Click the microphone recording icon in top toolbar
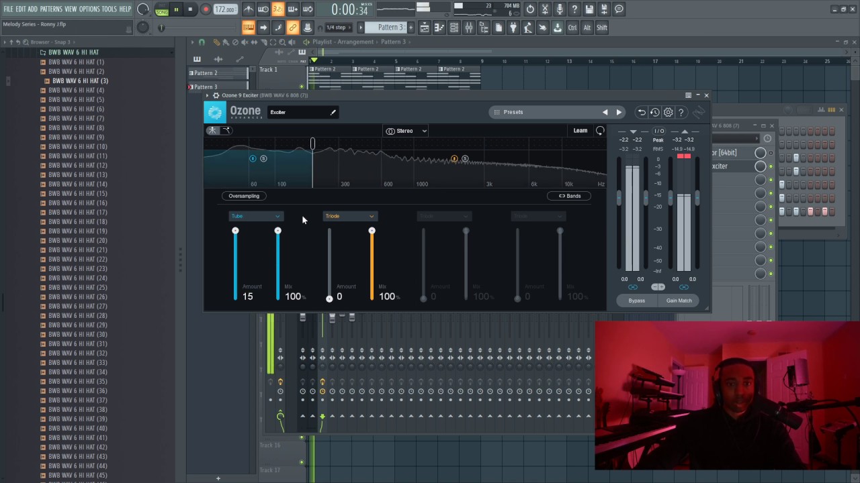The width and height of the screenshot is (860, 483). click(560, 9)
